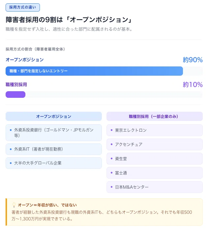The image size is (210, 231).
Task: Click the lightbulb icon in the yellow note
Action: pos(14,205)
